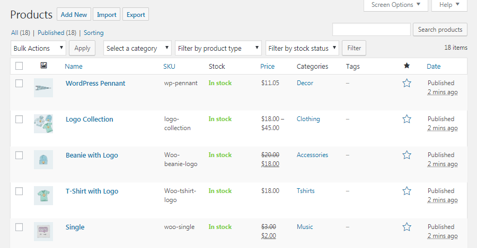
Task: Click the featured star column header
Action: click(x=407, y=66)
